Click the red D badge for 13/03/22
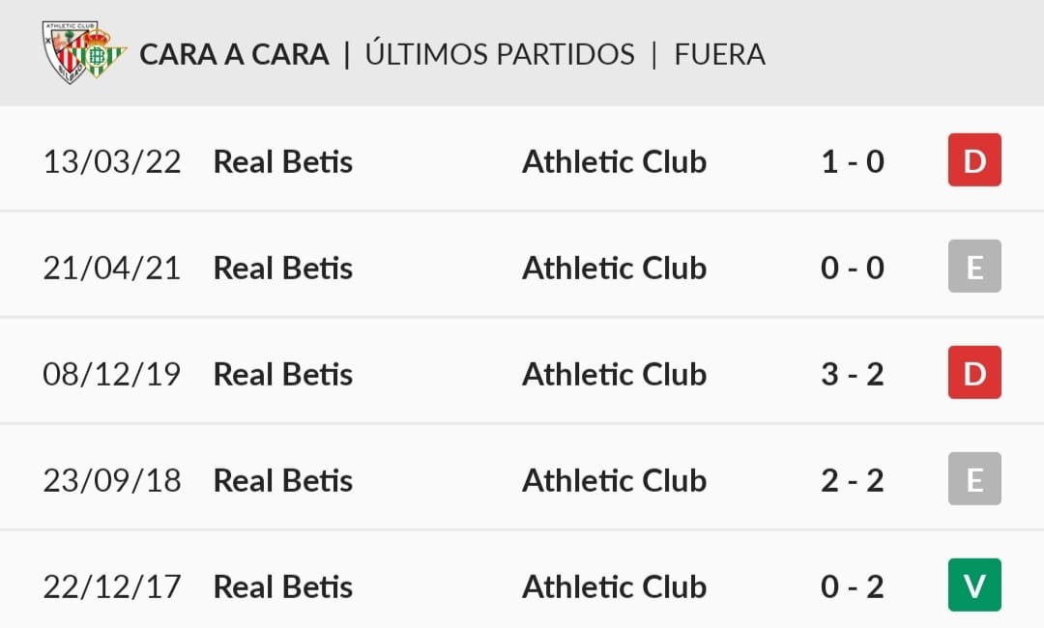Image resolution: width=1044 pixels, height=628 pixels. coord(974,159)
